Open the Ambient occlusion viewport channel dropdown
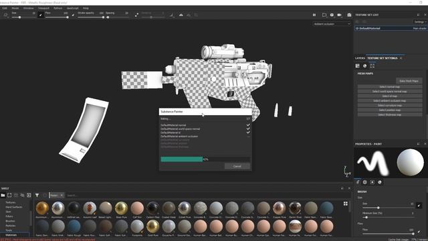The height and width of the screenshot is (241, 428). (332, 24)
